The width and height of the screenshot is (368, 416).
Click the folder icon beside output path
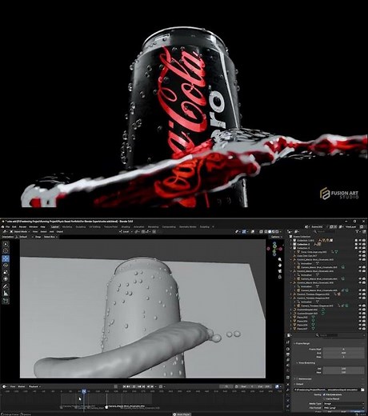362,390
